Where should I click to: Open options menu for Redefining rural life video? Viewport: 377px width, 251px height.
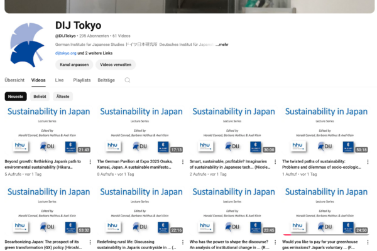(x=183, y=242)
